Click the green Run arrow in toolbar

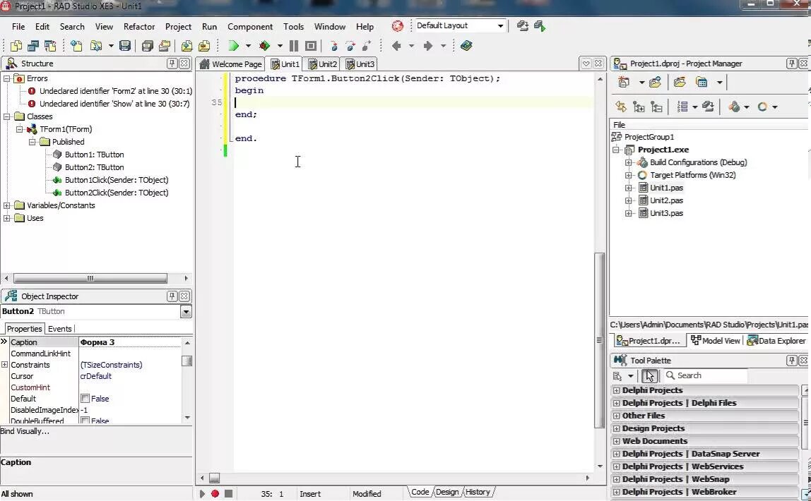[233, 46]
